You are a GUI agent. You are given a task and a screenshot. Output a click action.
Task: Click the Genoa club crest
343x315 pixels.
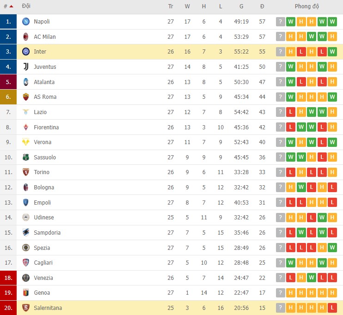[x=26, y=293]
